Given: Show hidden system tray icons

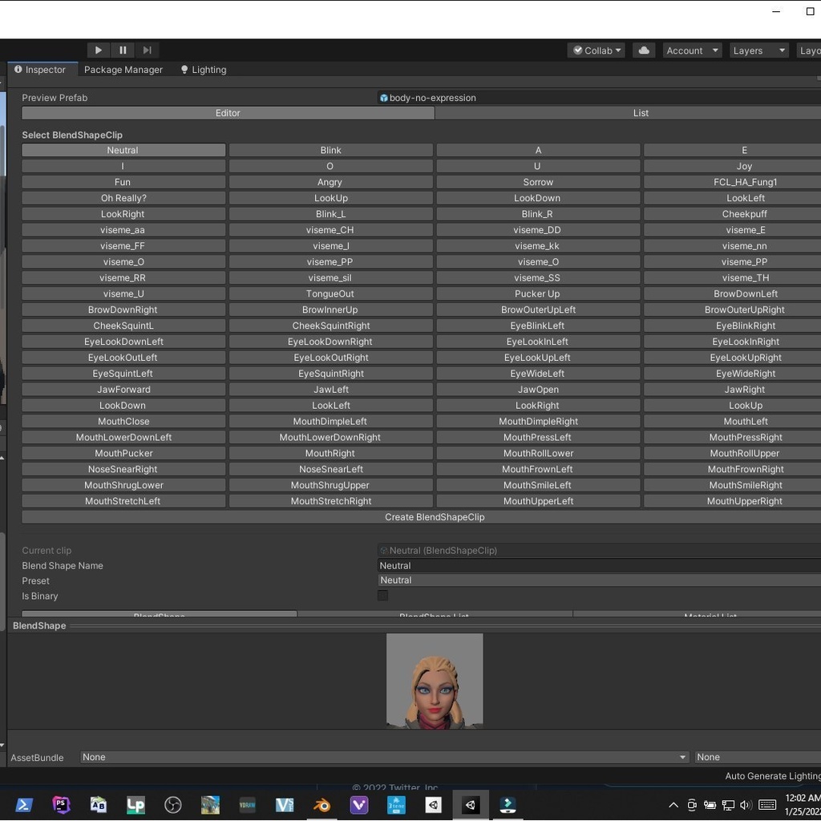Looking at the screenshot, I should [x=673, y=805].
